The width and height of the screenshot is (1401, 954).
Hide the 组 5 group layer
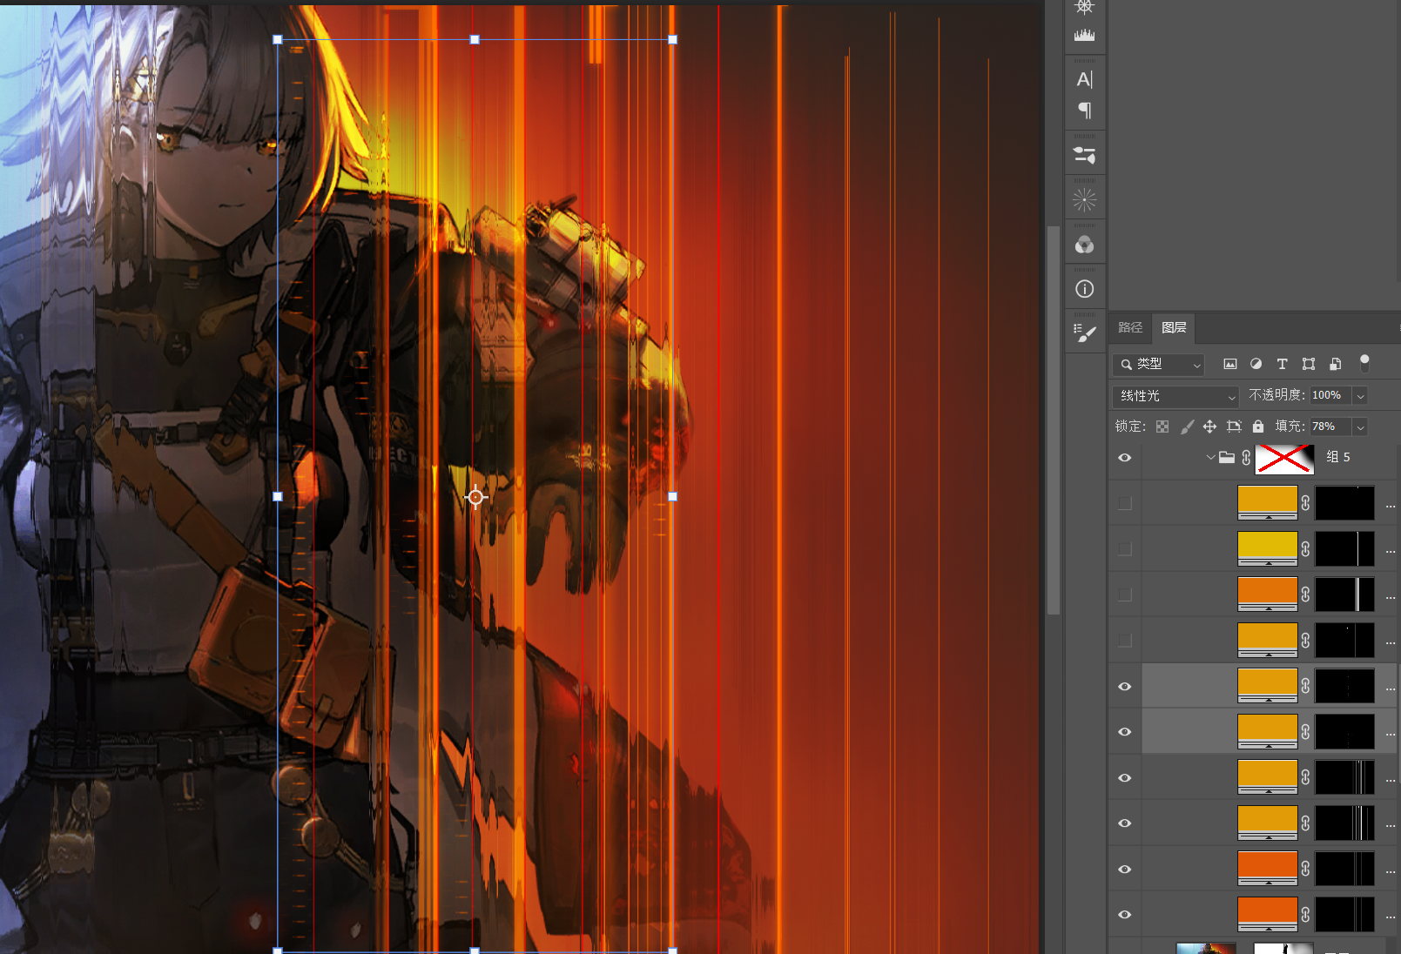pos(1125,458)
